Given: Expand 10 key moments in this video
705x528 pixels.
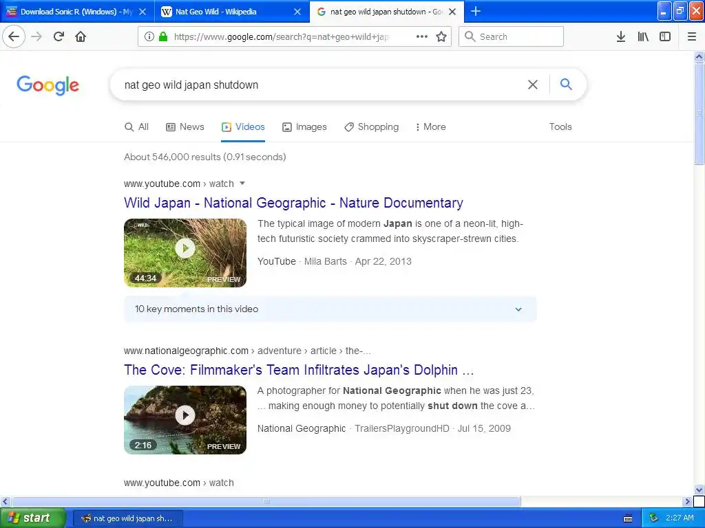Looking at the screenshot, I should [330, 309].
